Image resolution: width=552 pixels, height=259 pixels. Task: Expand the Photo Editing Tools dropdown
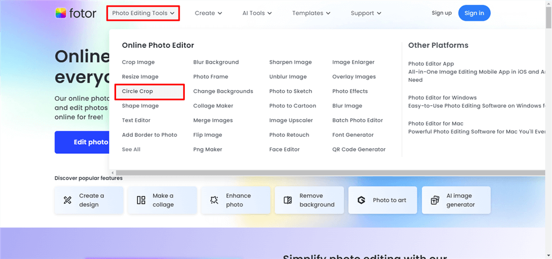pyautogui.click(x=143, y=13)
